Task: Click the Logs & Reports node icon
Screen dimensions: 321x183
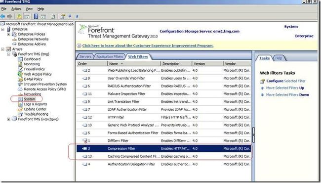Action: (20, 104)
